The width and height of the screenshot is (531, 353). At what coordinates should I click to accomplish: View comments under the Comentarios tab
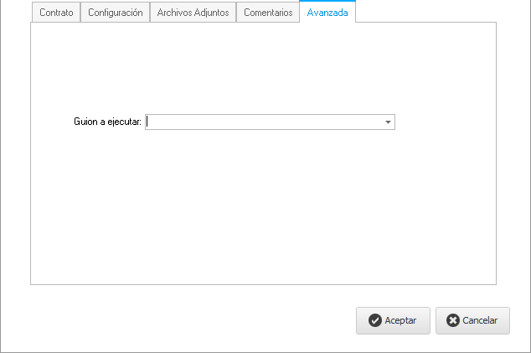coord(268,13)
